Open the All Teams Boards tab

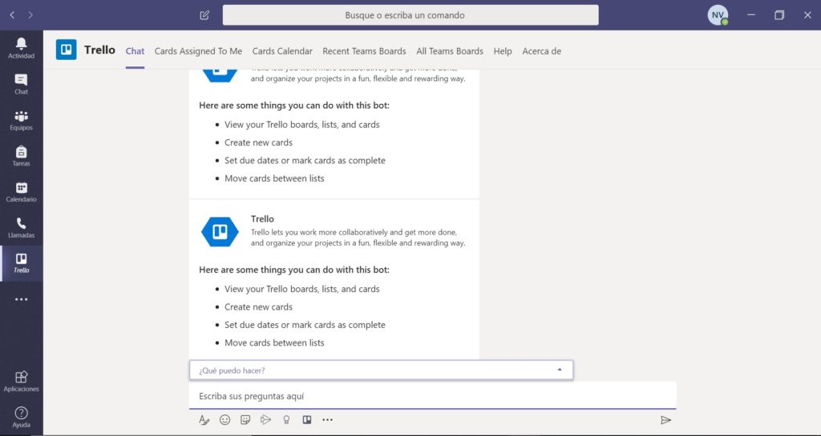click(449, 51)
